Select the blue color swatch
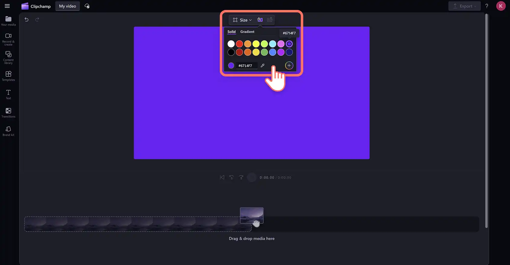 tap(273, 52)
